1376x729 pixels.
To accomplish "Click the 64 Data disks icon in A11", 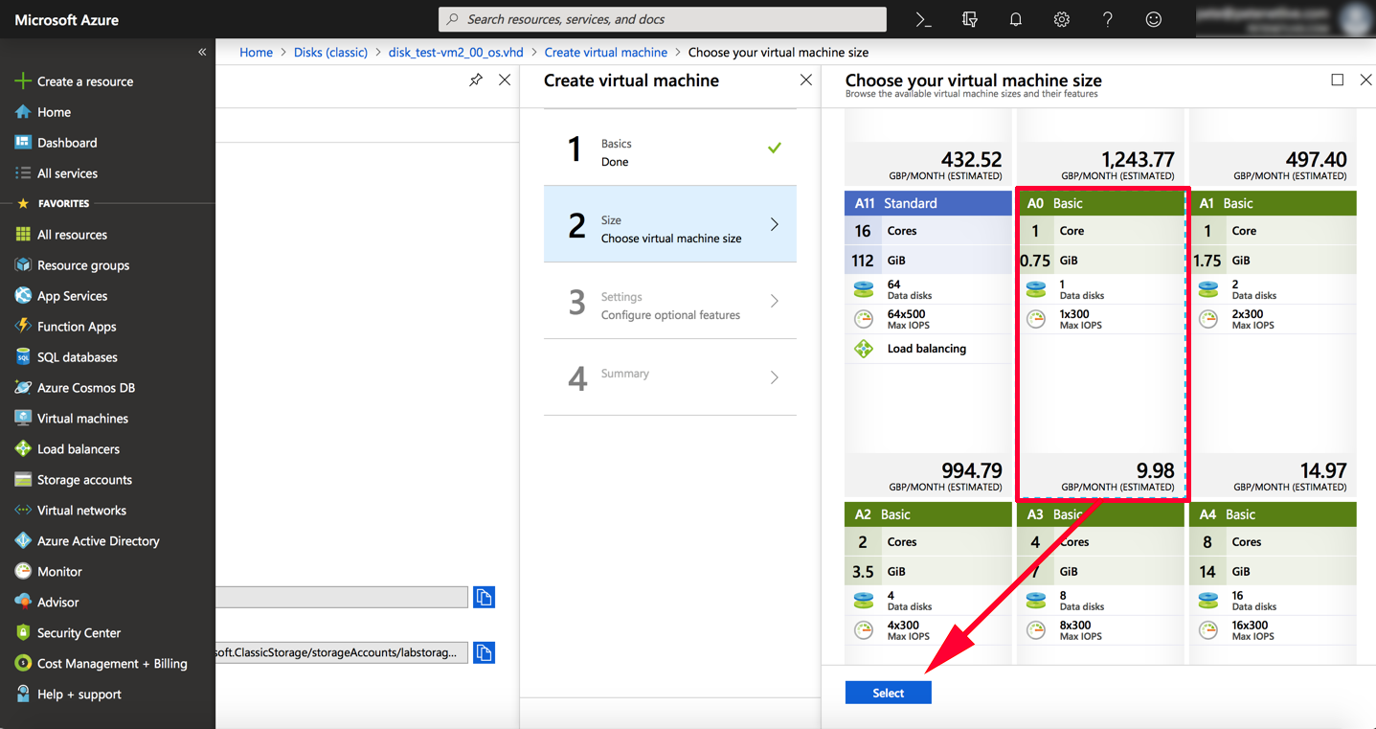I will tap(864, 289).
